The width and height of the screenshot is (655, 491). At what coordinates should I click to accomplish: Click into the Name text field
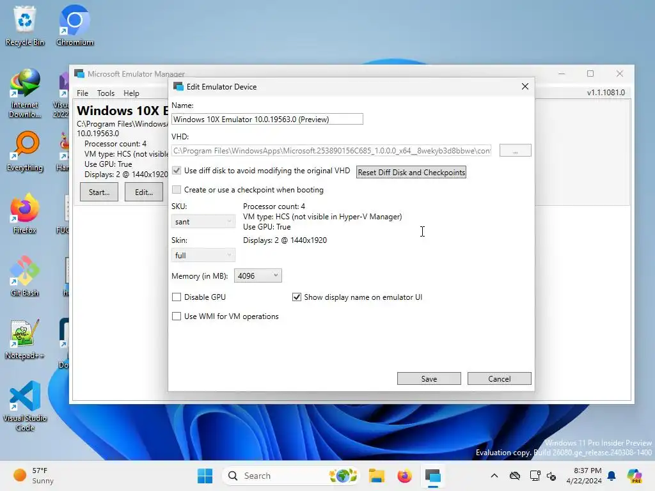point(267,119)
